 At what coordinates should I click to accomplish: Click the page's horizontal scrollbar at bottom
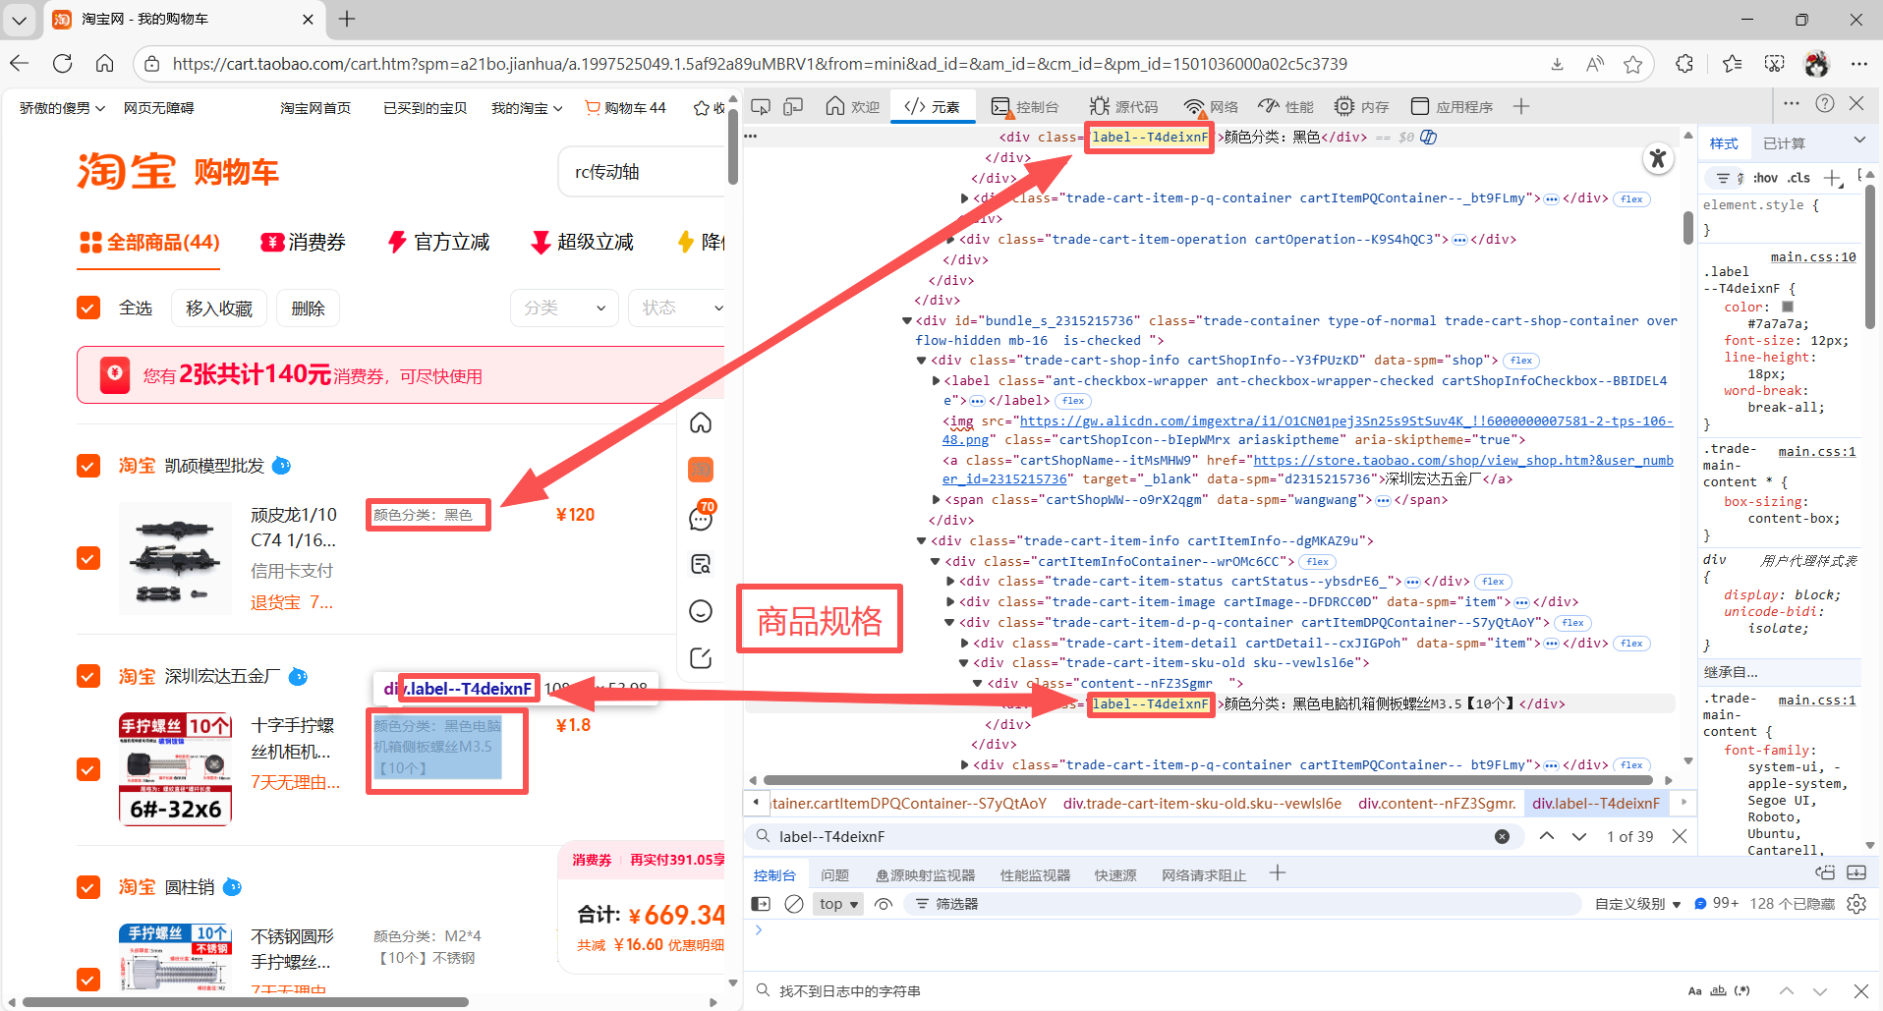(246, 1002)
